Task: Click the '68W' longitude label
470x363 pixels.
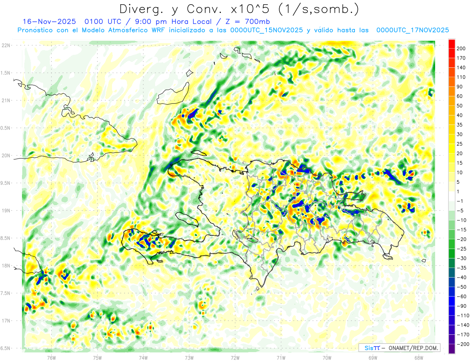Action: pos(419,358)
